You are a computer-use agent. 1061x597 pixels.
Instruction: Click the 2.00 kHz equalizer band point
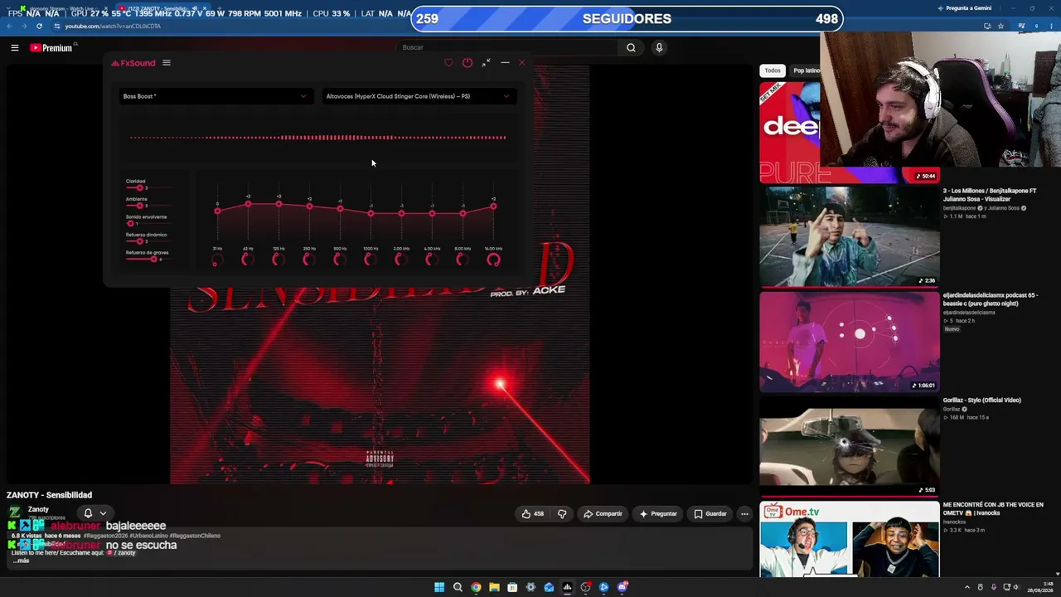pos(401,214)
